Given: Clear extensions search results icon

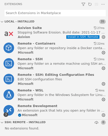Looking at the screenshot, I should pos(96,4).
